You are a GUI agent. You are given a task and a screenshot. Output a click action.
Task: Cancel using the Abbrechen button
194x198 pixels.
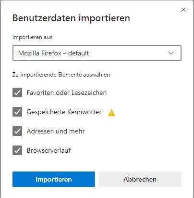140,179
